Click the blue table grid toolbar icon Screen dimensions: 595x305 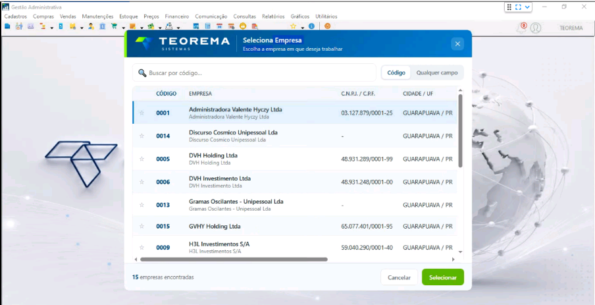(196, 26)
